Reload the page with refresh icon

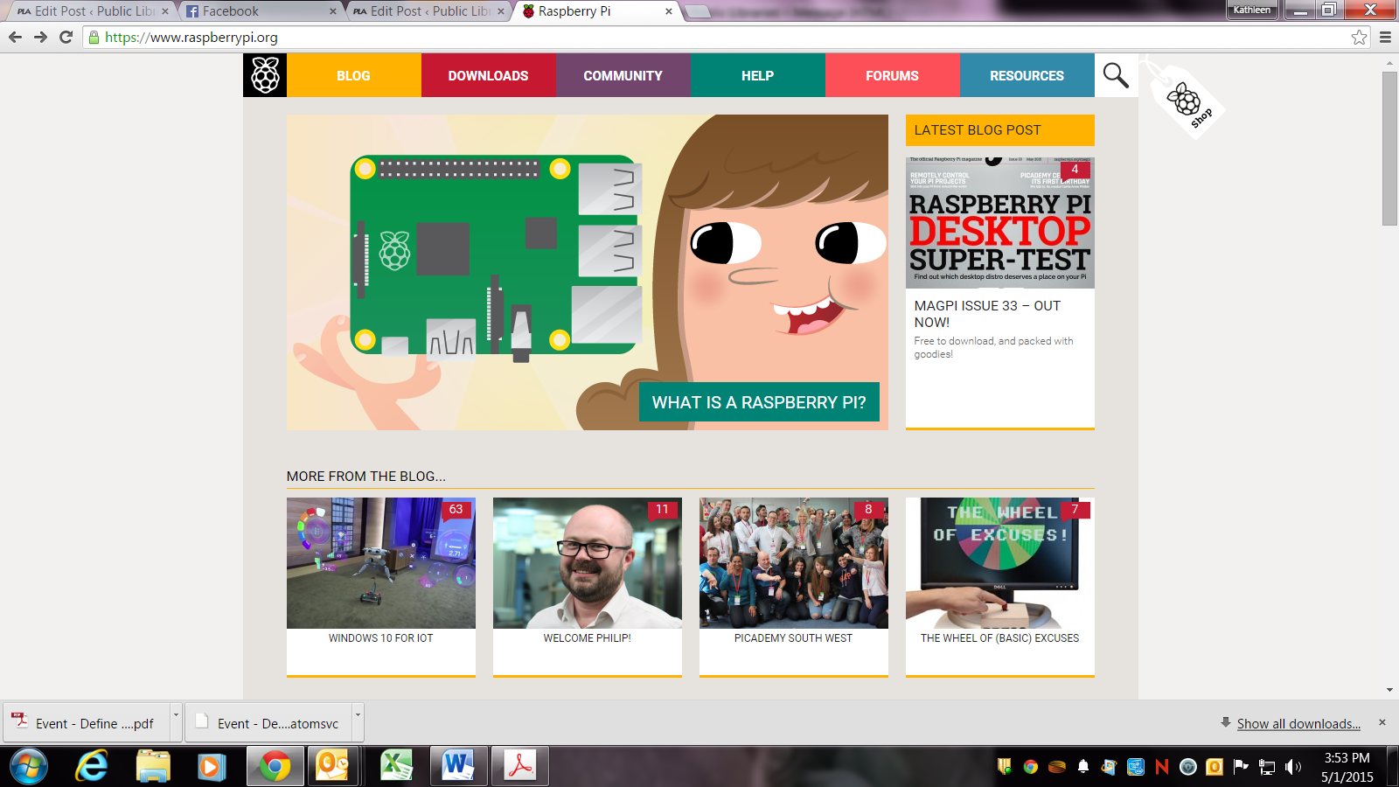66,37
